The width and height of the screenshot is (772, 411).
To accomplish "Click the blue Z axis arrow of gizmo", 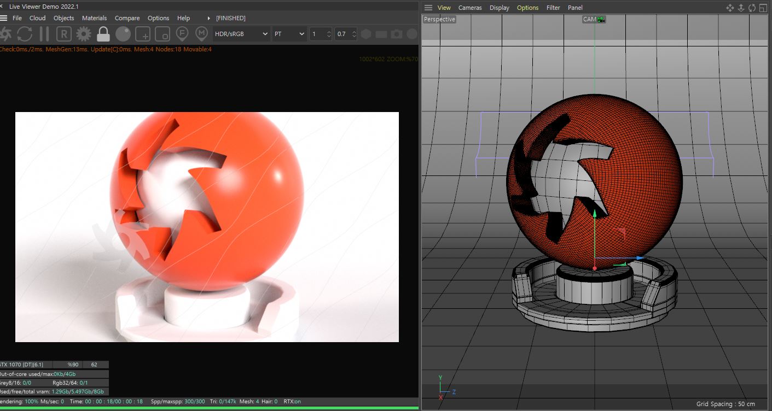I will click(x=641, y=258).
